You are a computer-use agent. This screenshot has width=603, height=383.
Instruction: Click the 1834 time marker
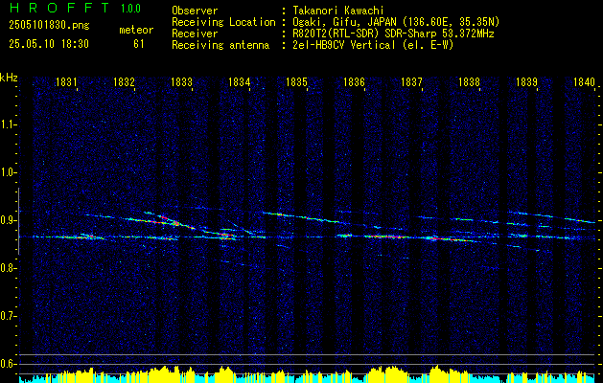(x=240, y=81)
